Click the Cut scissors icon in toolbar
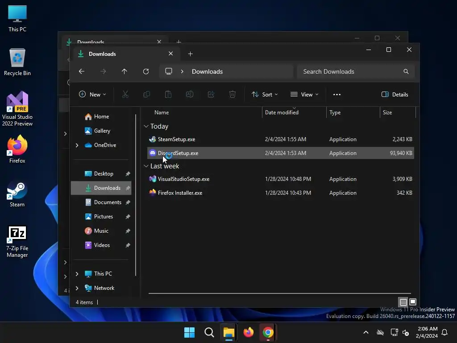This screenshot has height=343, width=457. tap(125, 95)
